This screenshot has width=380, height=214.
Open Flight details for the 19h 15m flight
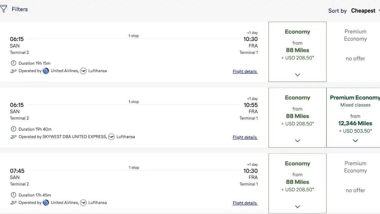tap(245, 72)
